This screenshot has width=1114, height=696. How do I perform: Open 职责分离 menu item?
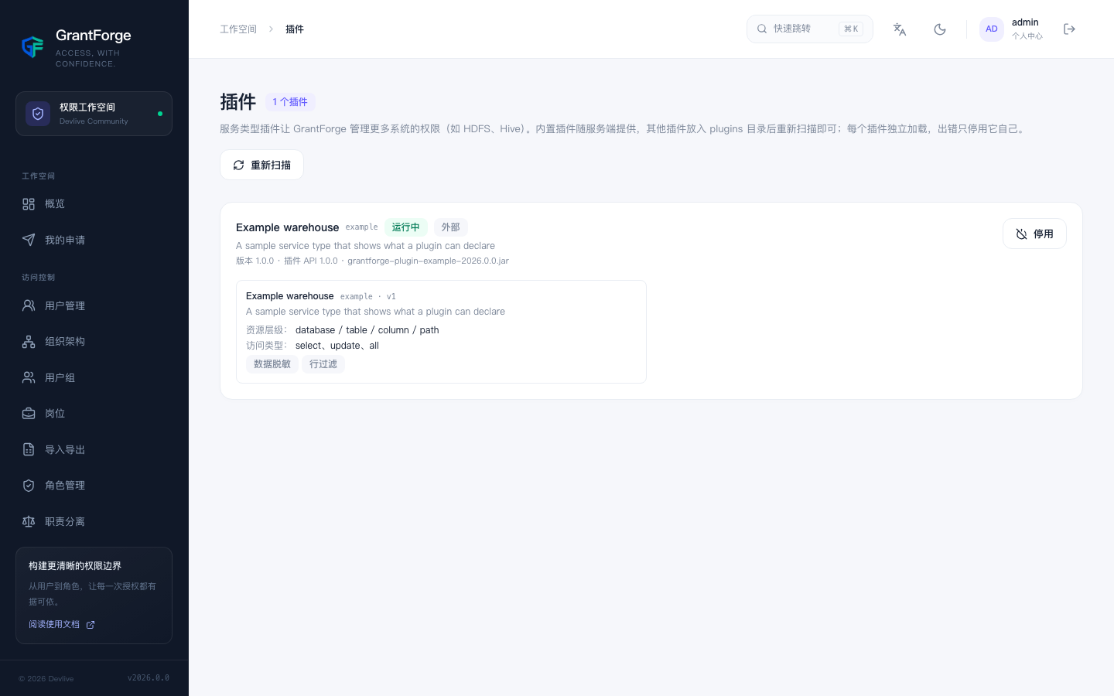94,521
